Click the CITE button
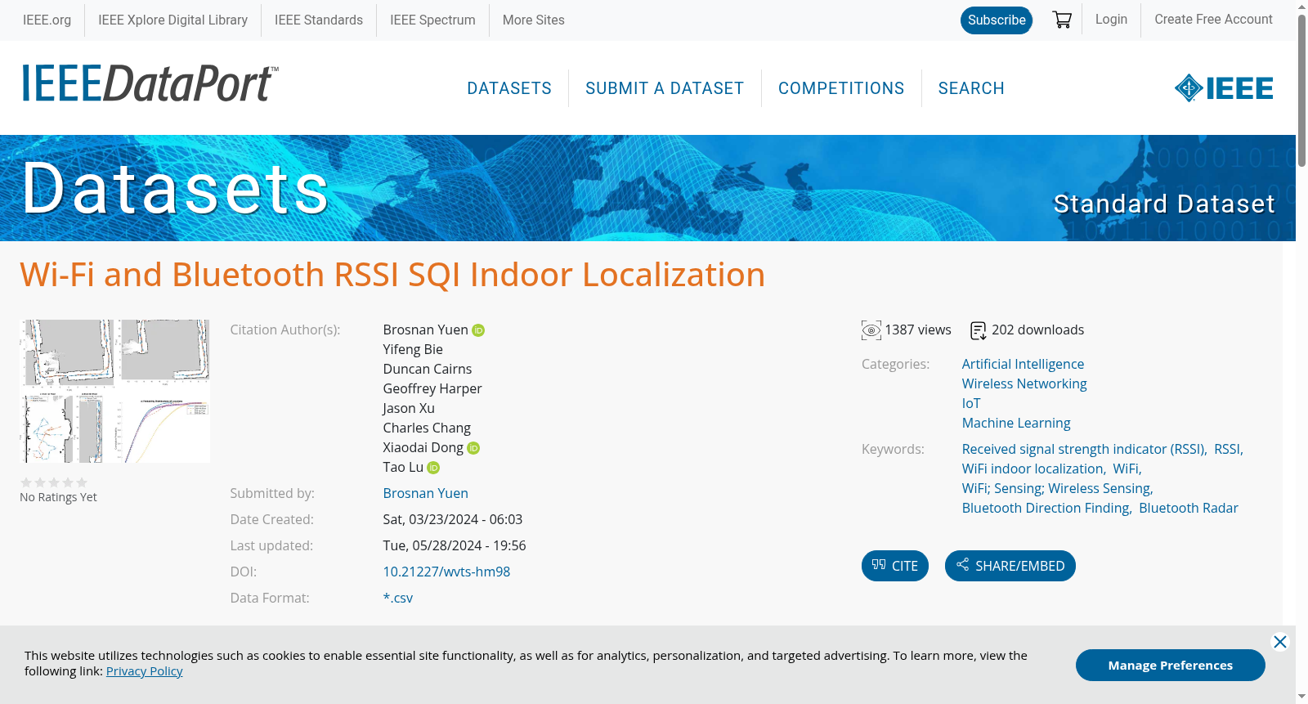The height and width of the screenshot is (704, 1308). point(895,566)
